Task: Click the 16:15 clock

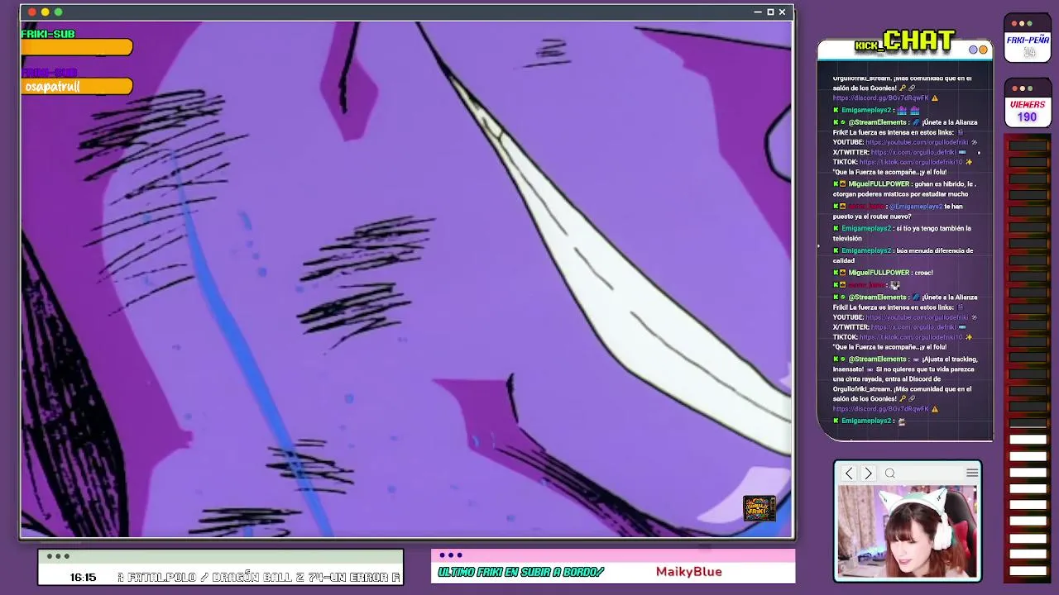Action: click(x=83, y=578)
